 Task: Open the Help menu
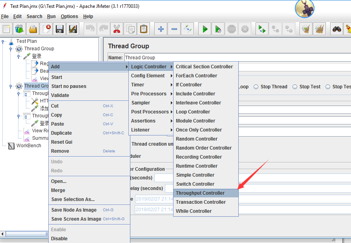coord(88,16)
